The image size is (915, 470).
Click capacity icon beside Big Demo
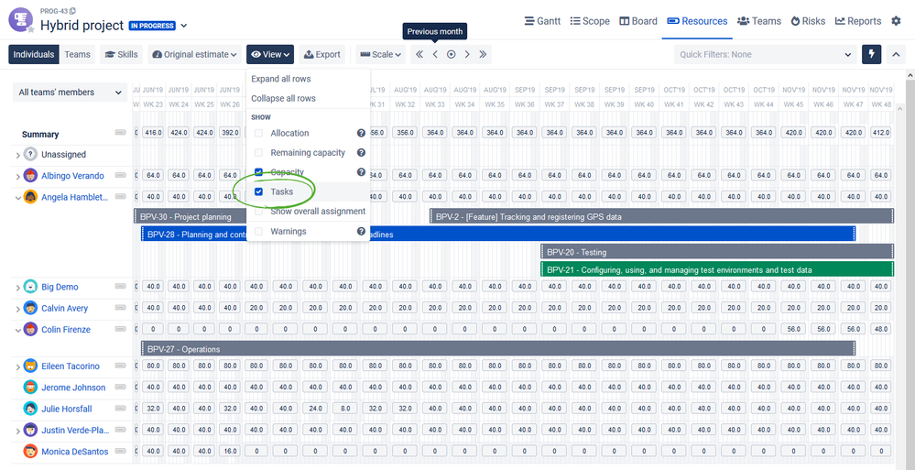click(121, 286)
